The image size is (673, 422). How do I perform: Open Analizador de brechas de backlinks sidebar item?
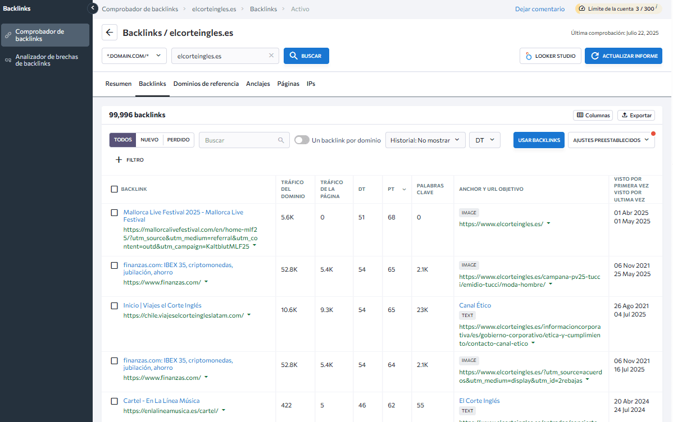click(x=45, y=60)
